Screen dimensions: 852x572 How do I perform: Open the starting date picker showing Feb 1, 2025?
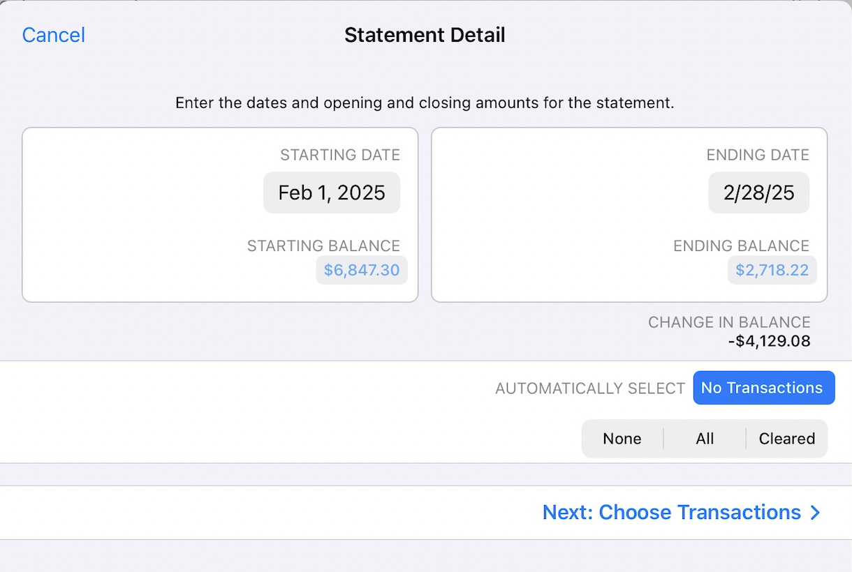coord(332,193)
